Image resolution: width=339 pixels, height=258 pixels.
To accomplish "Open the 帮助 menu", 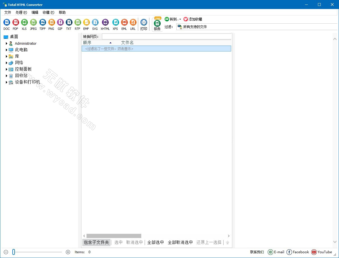I will point(62,12).
